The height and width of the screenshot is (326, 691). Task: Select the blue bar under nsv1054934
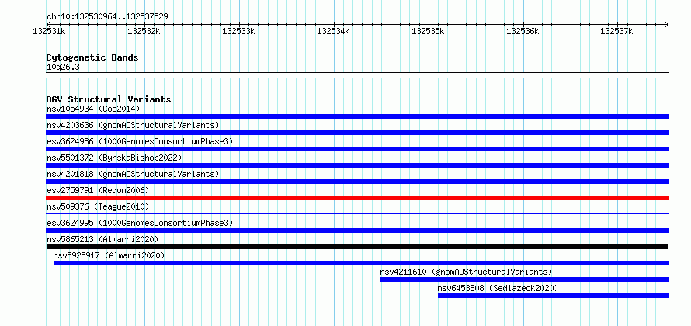point(357,116)
